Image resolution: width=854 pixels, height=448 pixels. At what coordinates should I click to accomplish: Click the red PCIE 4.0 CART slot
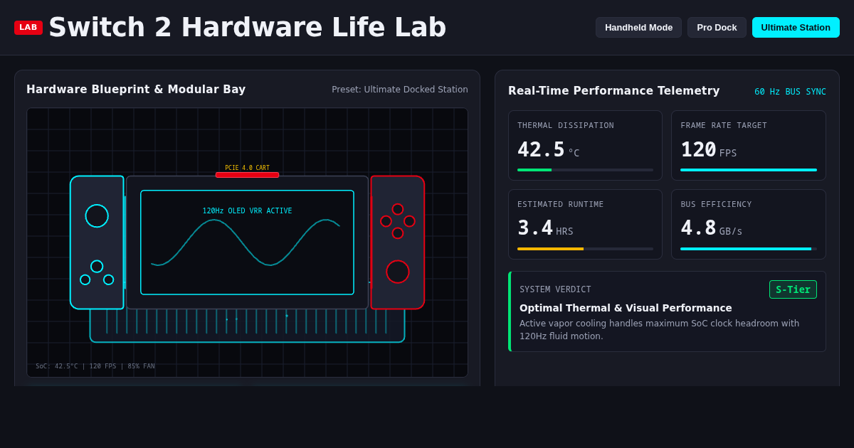point(247,174)
